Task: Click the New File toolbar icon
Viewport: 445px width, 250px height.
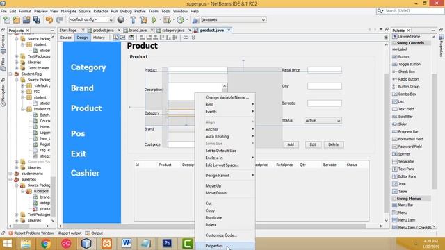Action: (7, 20)
